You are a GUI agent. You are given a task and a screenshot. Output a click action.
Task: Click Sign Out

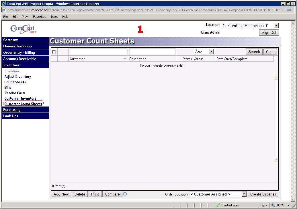(269, 32)
